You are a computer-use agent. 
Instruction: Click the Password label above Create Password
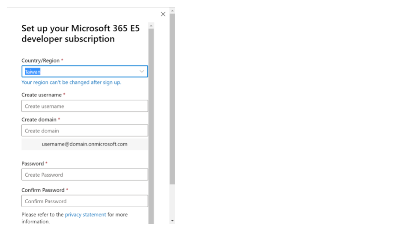coord(33,164)
